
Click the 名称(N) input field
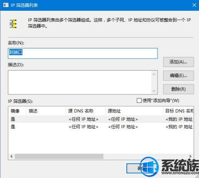(x=83, y=53)
